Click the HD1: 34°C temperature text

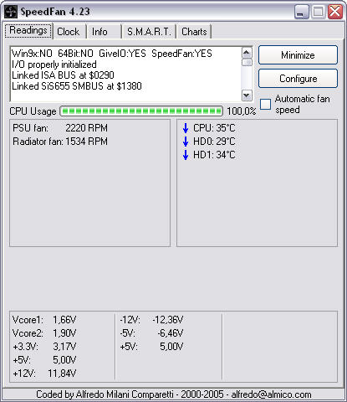214,155
